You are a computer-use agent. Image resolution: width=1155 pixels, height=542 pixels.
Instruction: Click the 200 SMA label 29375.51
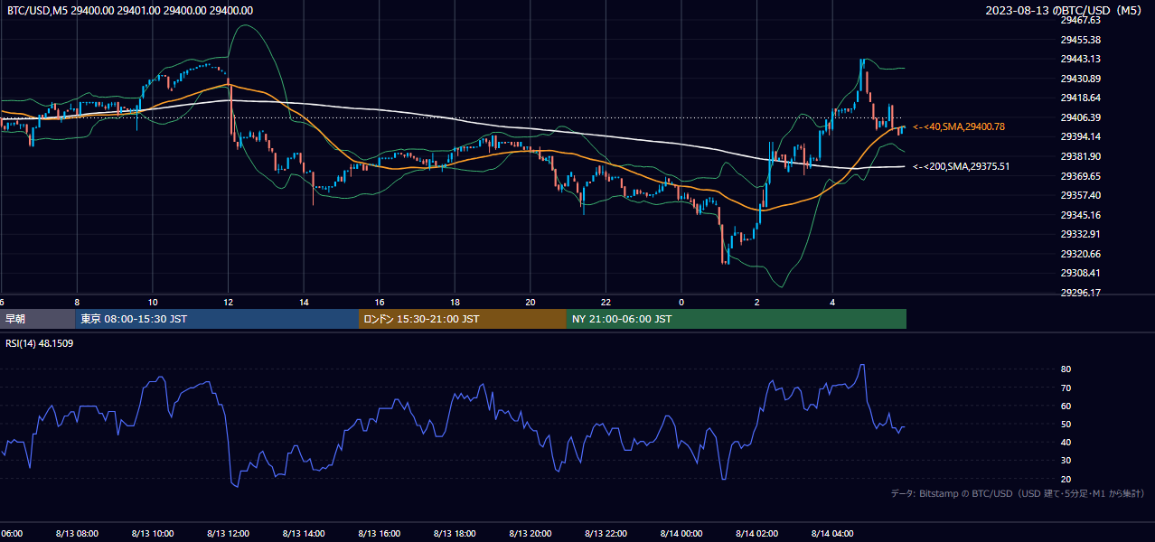[x=962, y=166]
